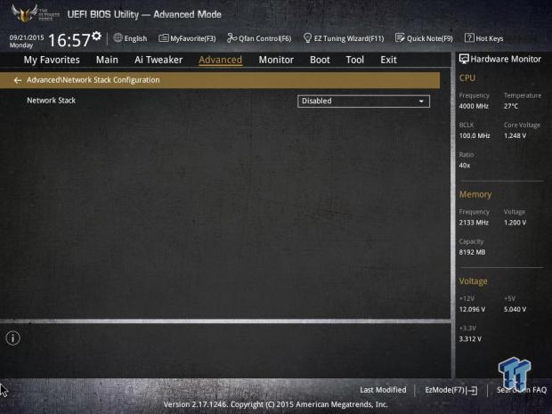This screenshot has width=552, height=414.
Task: Click the globe language icon
Action: [x=118, y=38]
